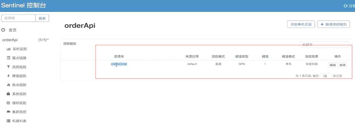355x130 pixels.
Task: Click the list icon beside 簇点链路
Action: 8,58
